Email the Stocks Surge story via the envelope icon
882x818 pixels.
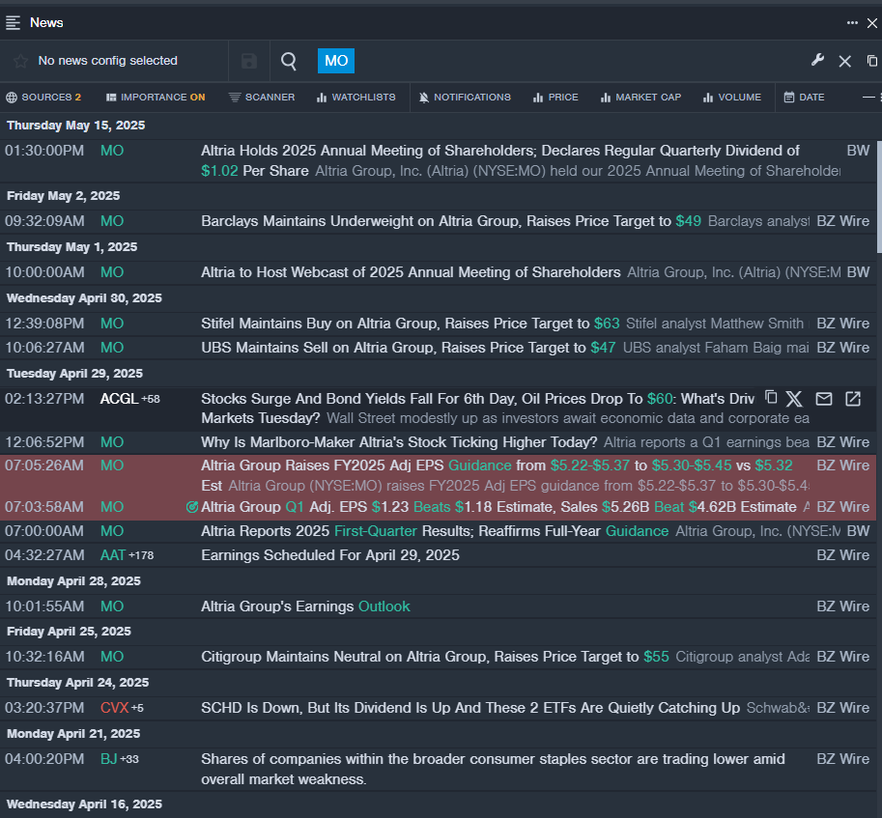tap(824, 399)
